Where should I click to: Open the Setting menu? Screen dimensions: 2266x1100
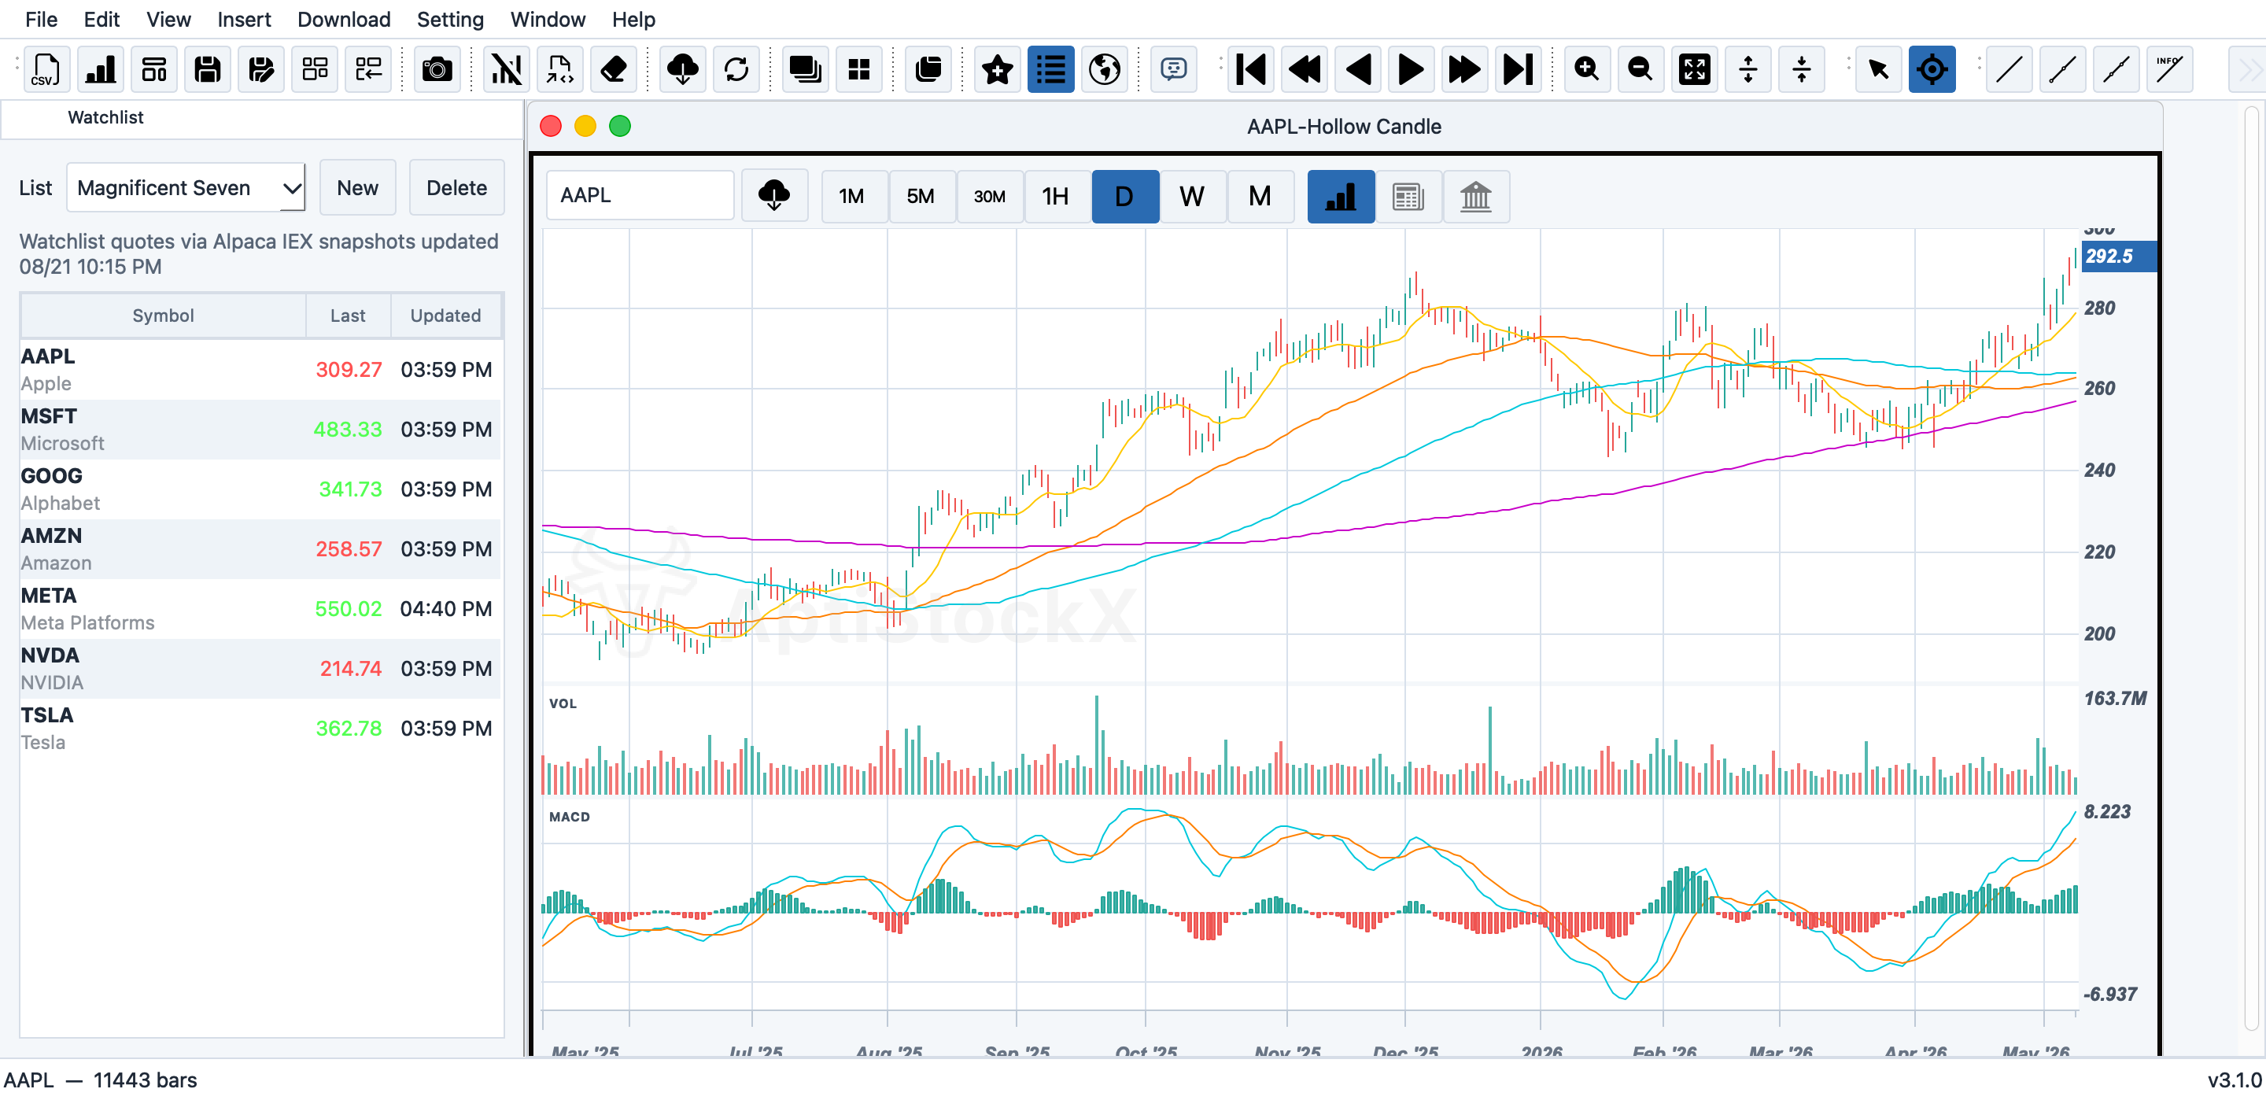tap(450, 20)
